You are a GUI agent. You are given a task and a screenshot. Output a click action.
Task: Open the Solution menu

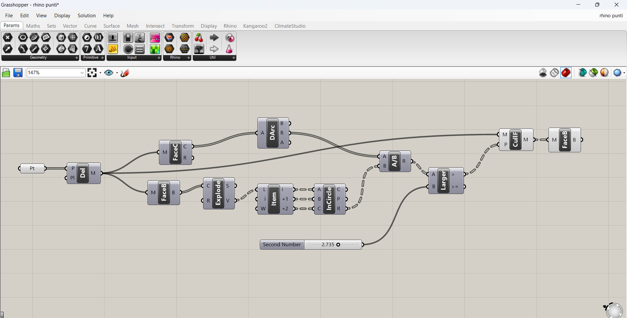click(x=87, y=16)
